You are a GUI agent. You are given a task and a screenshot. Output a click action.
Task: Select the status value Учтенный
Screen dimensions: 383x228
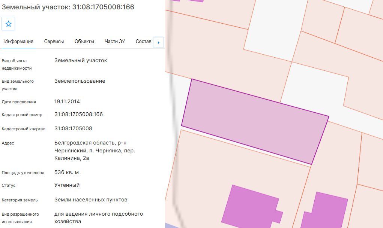(x=67, y=185)
